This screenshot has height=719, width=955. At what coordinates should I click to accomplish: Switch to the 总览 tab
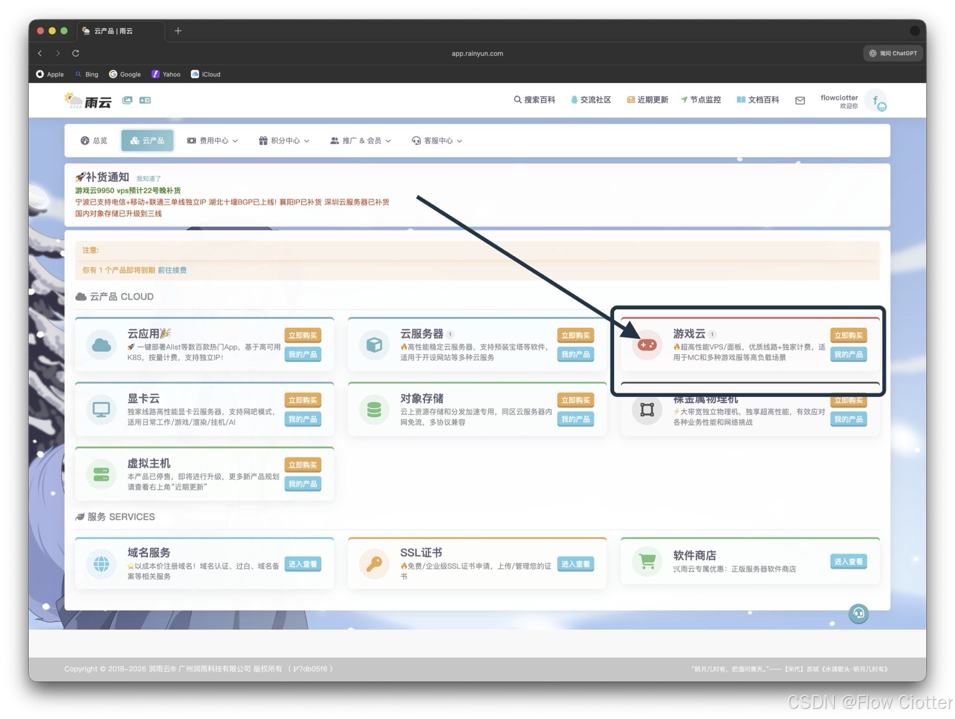click(94, 141)
